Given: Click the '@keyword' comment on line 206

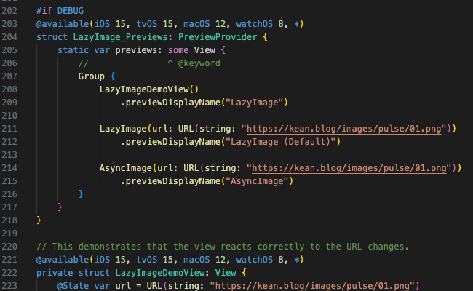Looking at the screenshot, I should [199, 63].
